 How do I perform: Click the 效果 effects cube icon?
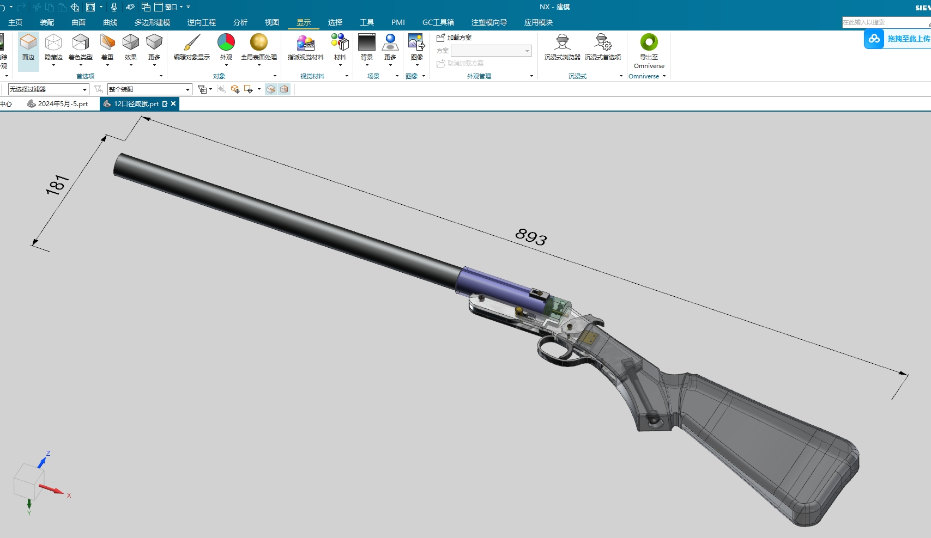131,42
